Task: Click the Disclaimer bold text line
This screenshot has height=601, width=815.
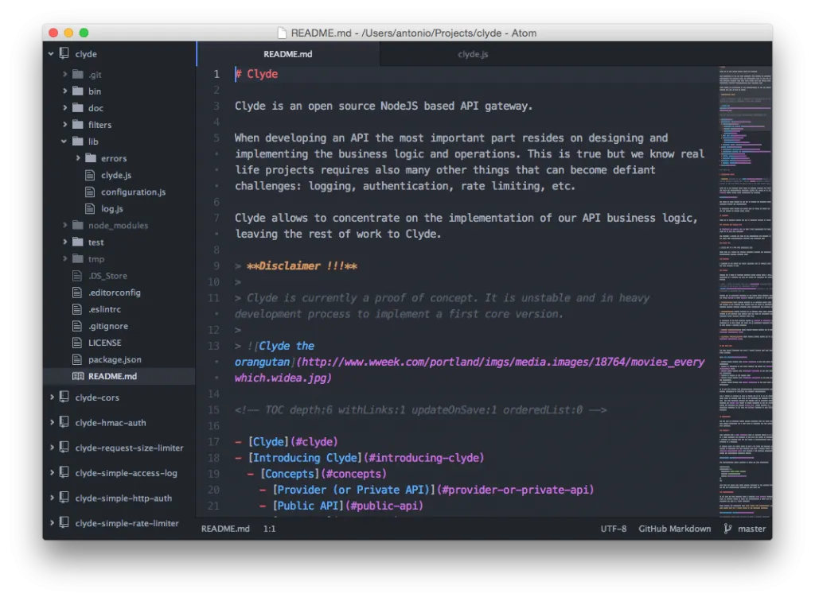Action: pyautogui.click(x=302, y=266)
